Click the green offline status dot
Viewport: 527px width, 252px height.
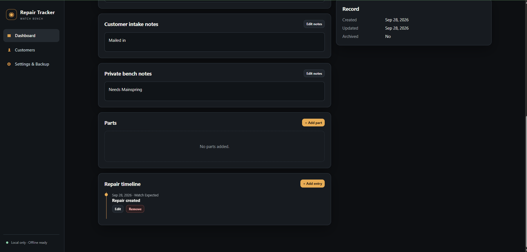coord(7,243)
